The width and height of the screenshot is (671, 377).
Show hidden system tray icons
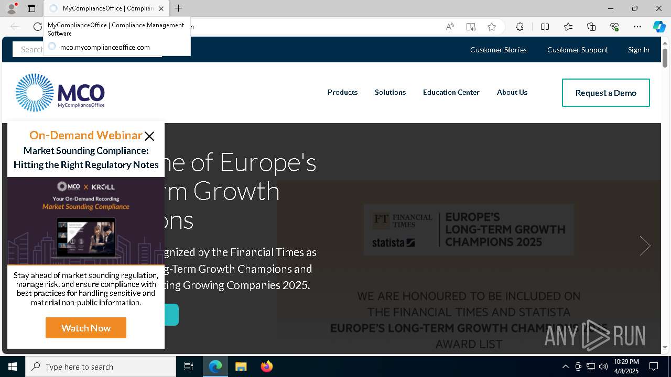click(565, 367)
